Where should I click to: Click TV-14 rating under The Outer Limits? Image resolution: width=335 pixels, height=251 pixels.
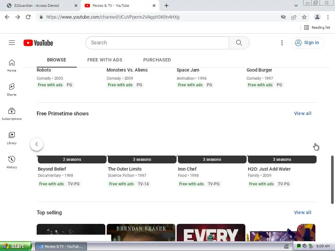pos(143,184)
